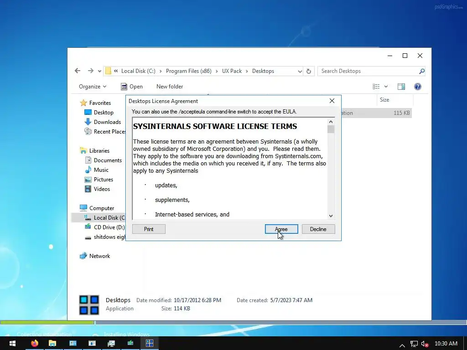Viewport: 467px width, 350px height.
Task: Click Open in Explorer toolbar
Action: pyautogui.click(x=132, y=86)
